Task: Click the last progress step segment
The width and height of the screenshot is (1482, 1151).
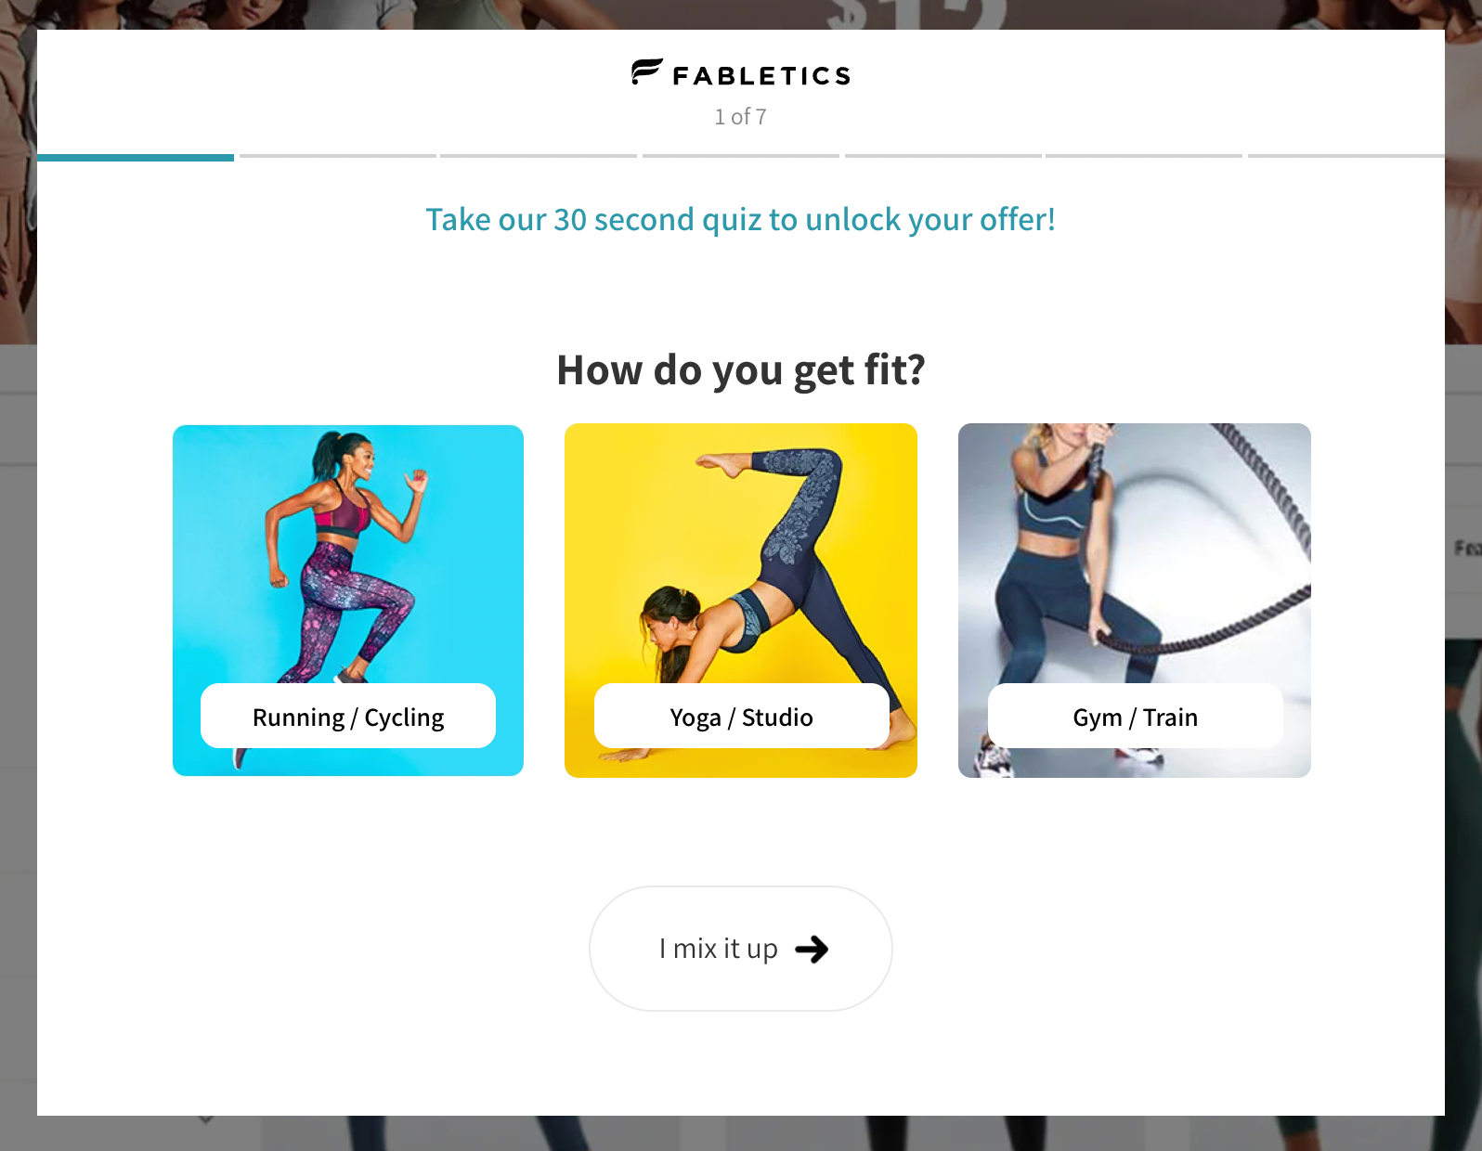Action: point(1346,156)
